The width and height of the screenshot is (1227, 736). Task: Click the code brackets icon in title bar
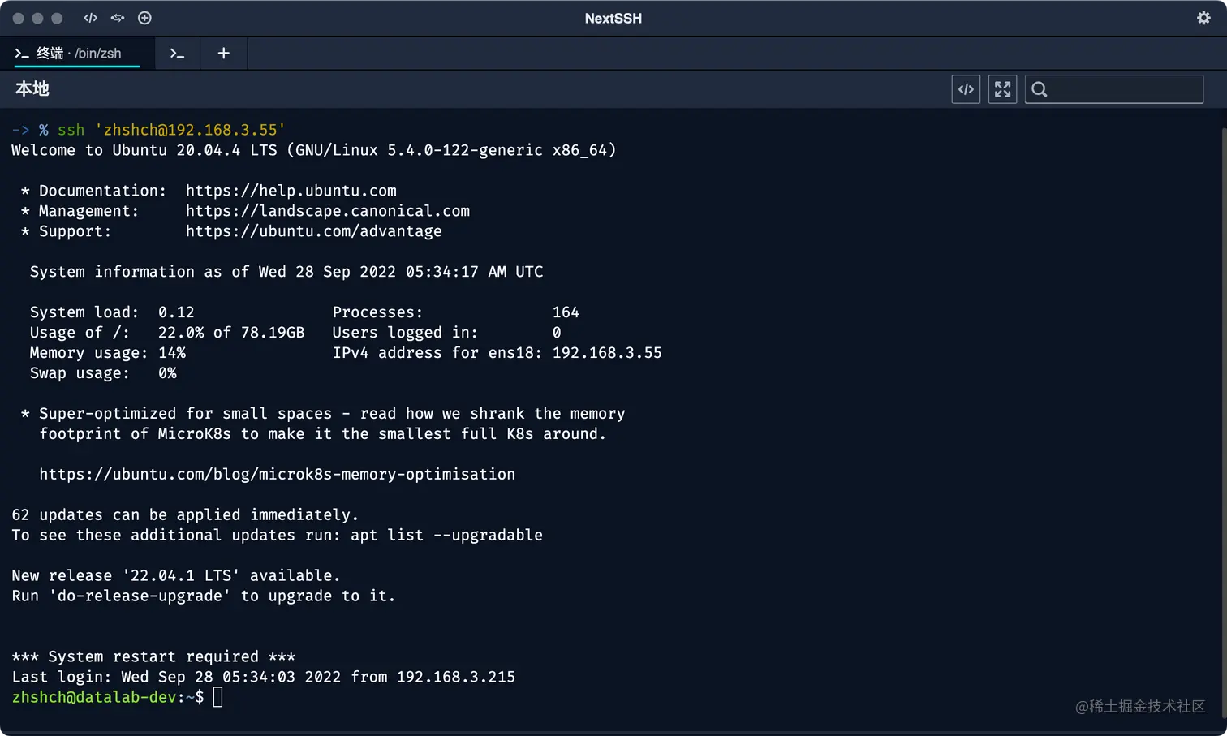pyautogui.click(x=90, y=18)
